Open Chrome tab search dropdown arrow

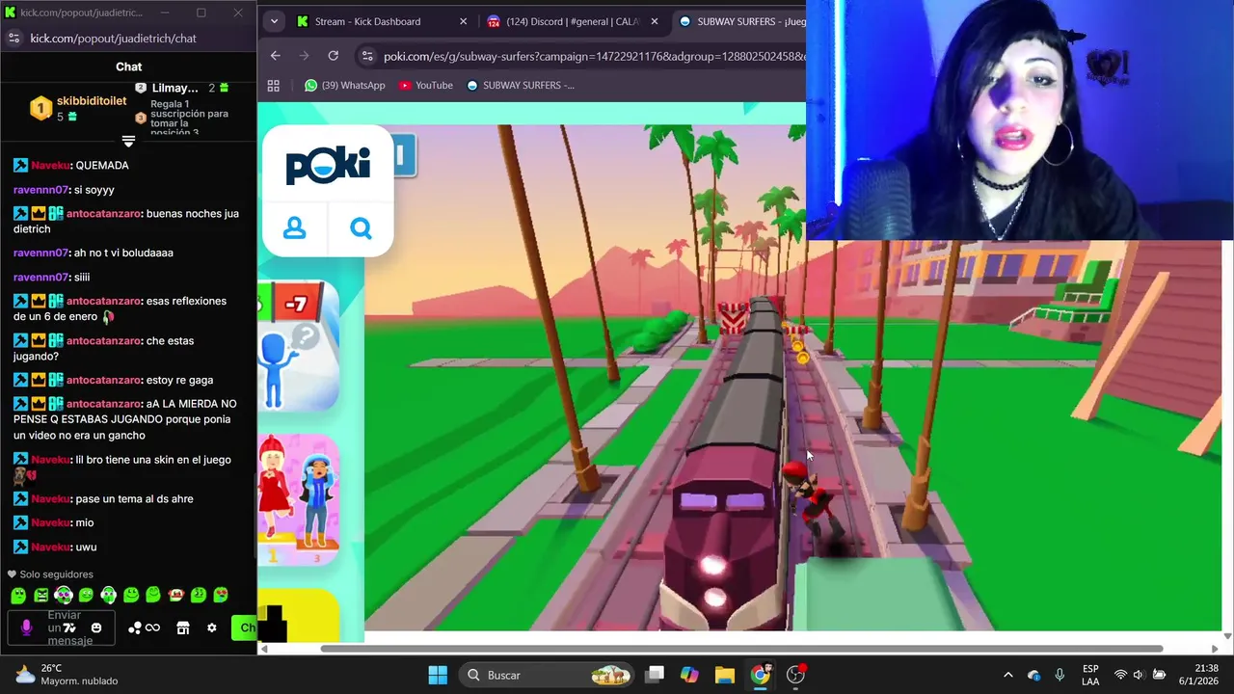click(x=274, y=21)
